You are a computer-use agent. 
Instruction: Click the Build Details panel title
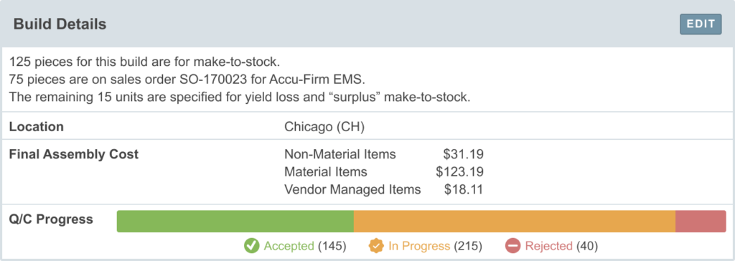tap(60, 24)
